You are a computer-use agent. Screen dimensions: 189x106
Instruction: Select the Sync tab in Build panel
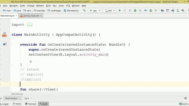pos(27,98)
